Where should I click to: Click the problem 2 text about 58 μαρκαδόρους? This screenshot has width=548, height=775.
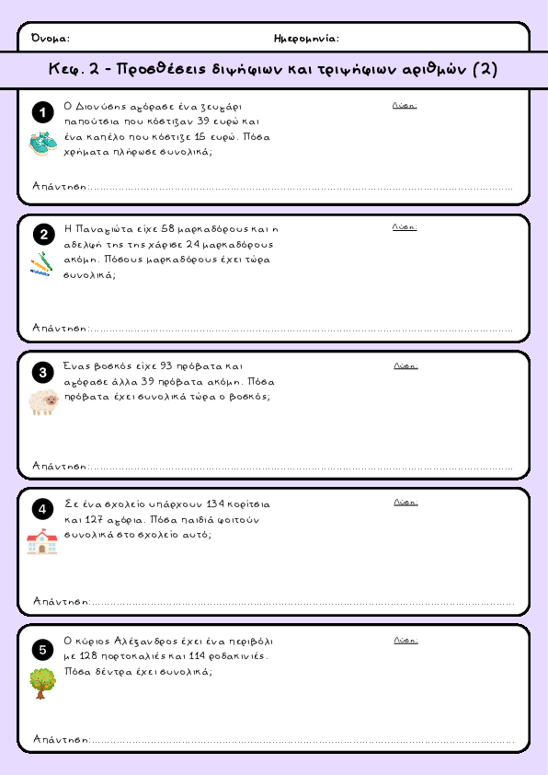click(171, 251)
